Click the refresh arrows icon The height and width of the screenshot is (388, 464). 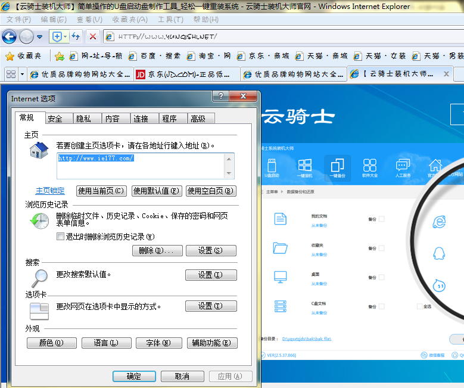pyautogui.click(x=76, y=37)
